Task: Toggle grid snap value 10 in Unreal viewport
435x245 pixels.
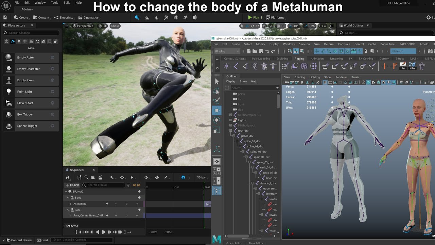Action: (x=280, y=26)
